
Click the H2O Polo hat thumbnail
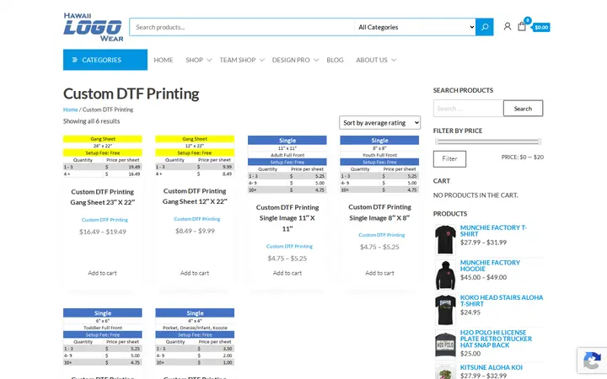pos(445,345)
